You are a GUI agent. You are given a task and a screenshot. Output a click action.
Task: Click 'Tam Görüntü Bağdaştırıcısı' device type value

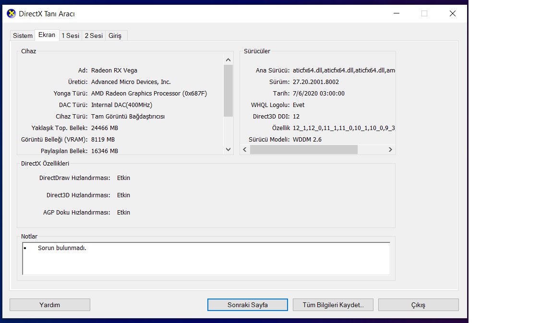coord(128,116)
